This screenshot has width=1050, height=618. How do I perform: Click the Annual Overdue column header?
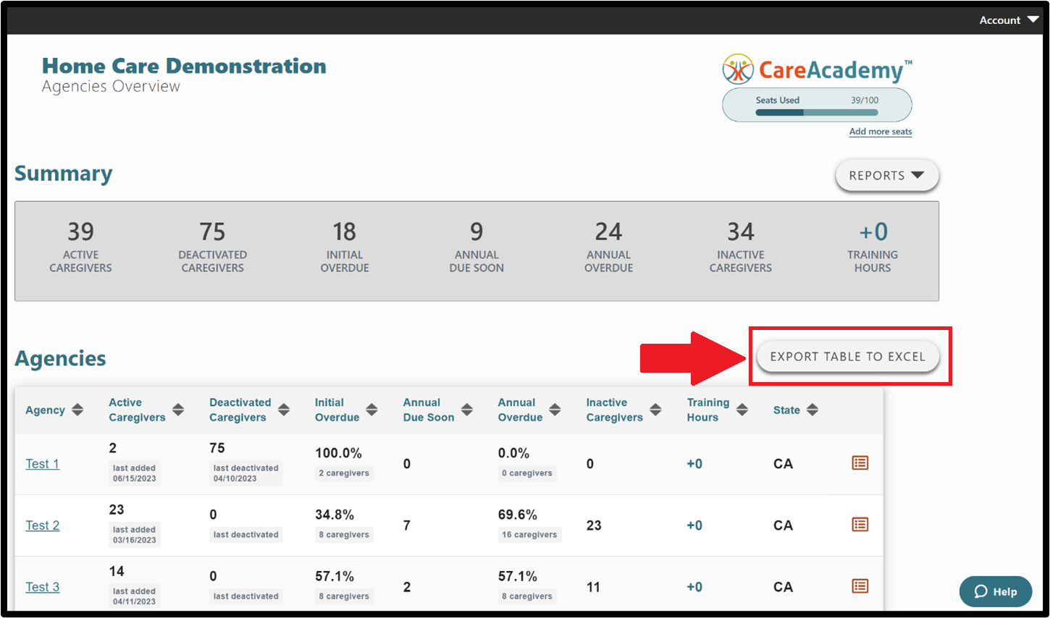pos(520,410)
